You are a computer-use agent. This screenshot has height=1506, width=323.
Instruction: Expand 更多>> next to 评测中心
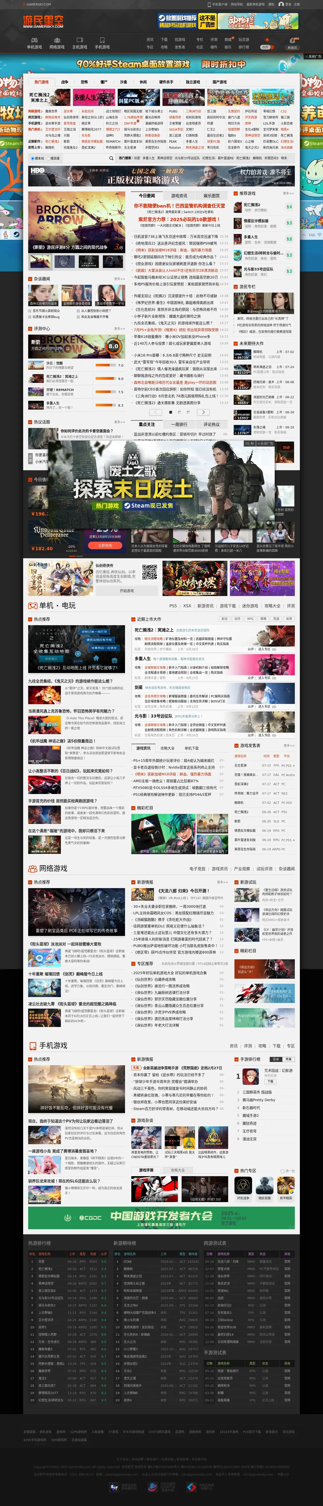click(x=119, y=329)
